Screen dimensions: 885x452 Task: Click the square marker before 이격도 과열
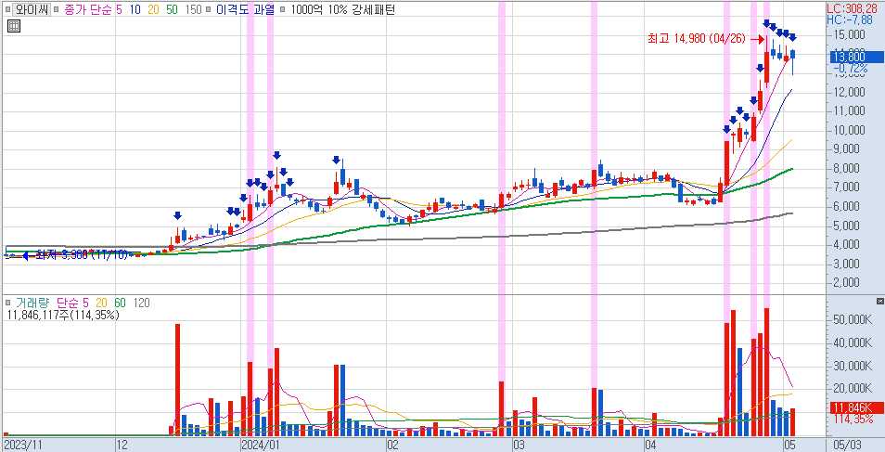click(209, 10)
